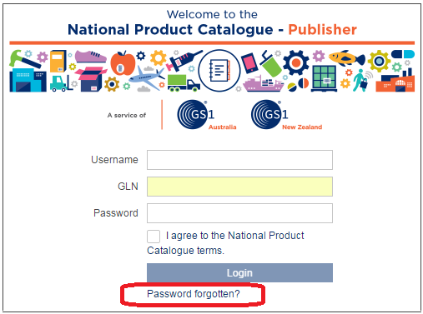423x314 pixels.
Task: Click the hammer icon in banner
Action: coord(24,59)
